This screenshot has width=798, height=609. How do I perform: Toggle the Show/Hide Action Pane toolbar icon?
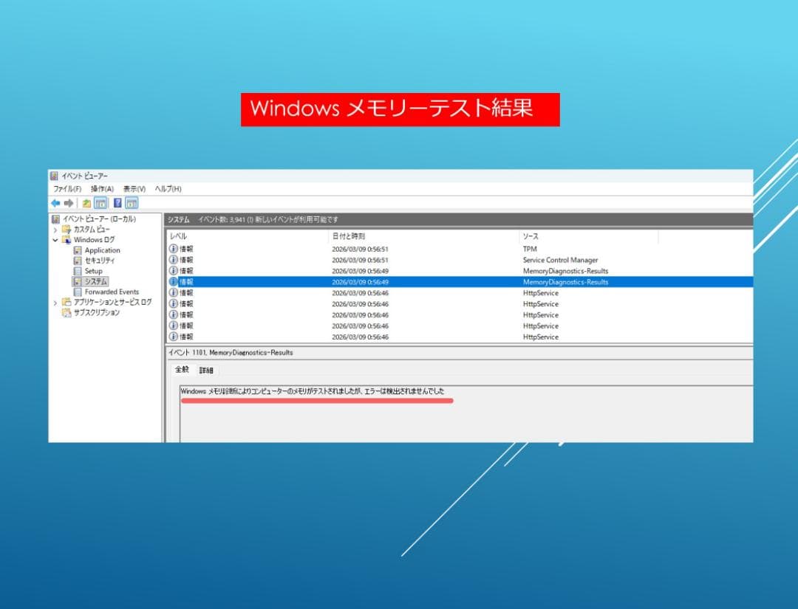click(132, 203)
